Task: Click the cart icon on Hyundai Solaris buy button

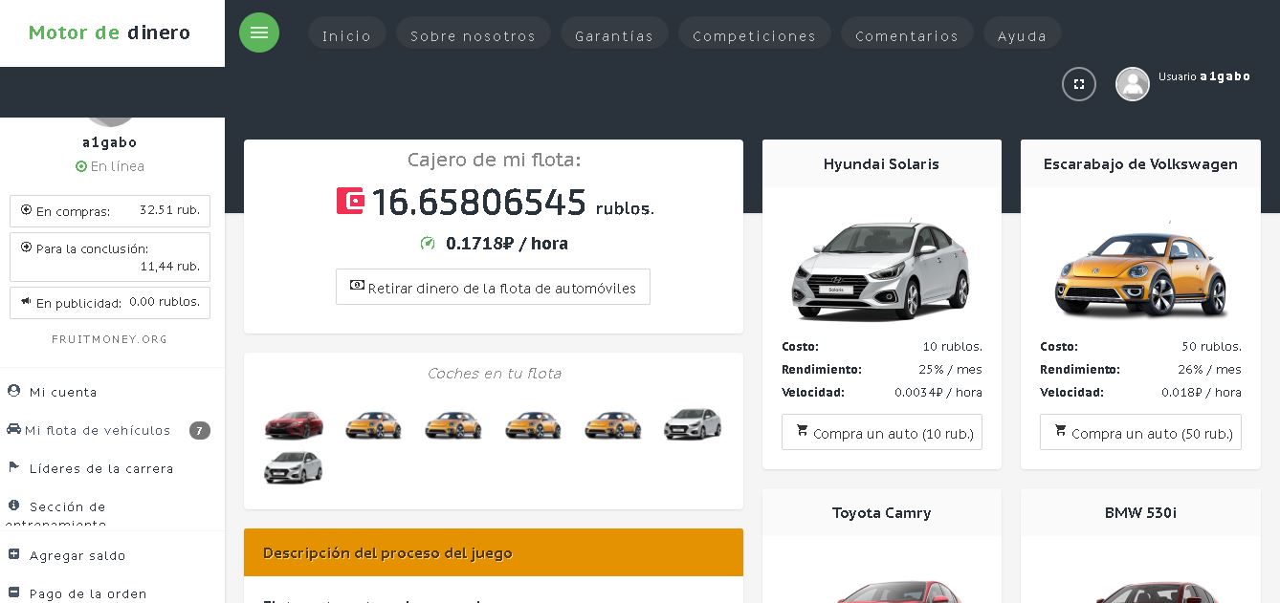Action: [x=802, y=431]
